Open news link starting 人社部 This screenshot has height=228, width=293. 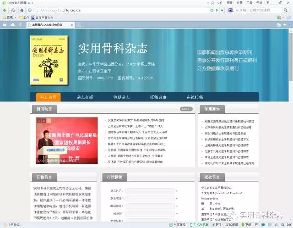136,156
